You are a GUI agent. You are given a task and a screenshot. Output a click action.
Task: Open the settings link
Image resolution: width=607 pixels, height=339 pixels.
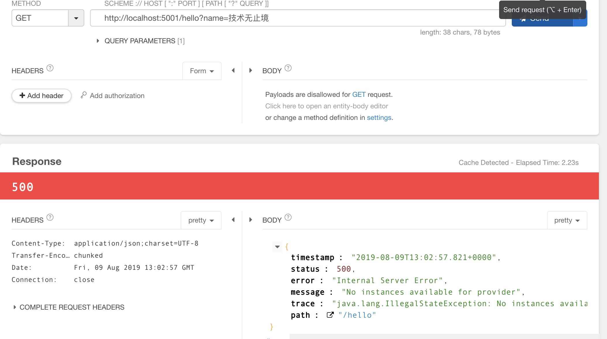point(379,117)
